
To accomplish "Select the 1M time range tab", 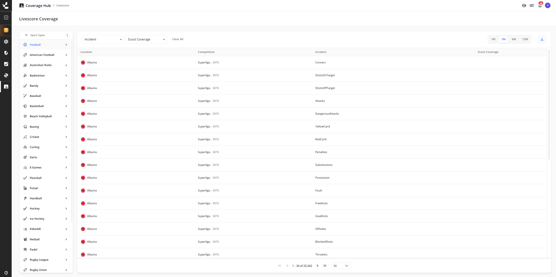I will click(x=493, y=39).
